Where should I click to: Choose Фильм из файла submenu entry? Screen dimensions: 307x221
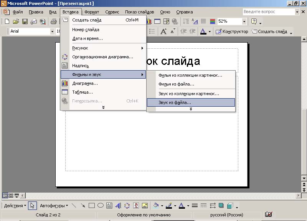tap(191, 84)
